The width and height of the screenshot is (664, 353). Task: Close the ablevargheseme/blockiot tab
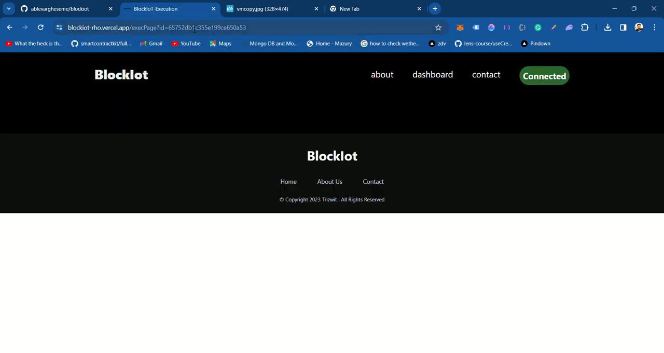coord(110,9)
